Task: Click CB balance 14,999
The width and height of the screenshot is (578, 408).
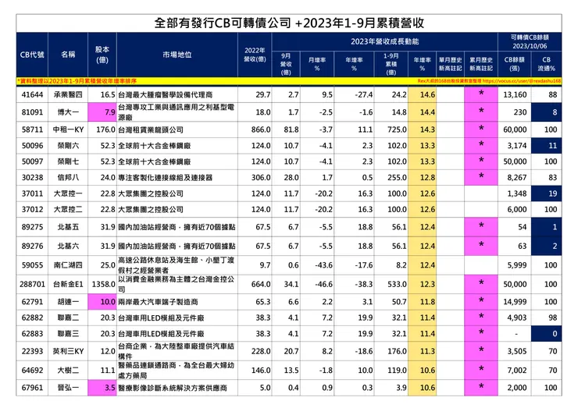Action: 515,302
